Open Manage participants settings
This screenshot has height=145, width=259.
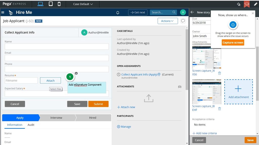(124, 127)
